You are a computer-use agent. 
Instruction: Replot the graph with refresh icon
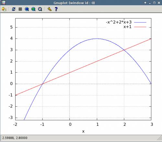click(14, 9)
